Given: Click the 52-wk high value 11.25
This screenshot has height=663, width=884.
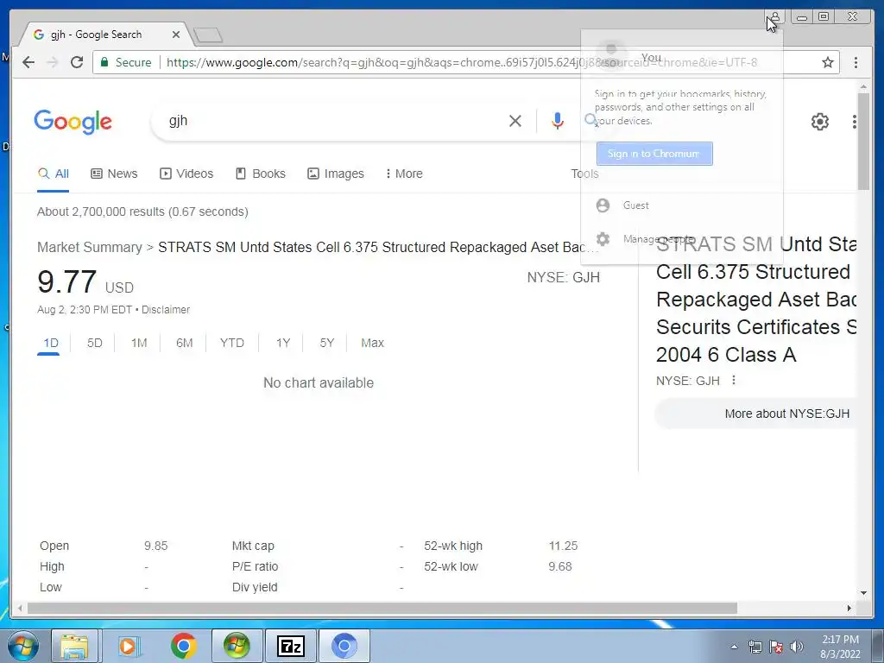Looking at the screenshot, I should pyautogui.click(x=563, y=546).
